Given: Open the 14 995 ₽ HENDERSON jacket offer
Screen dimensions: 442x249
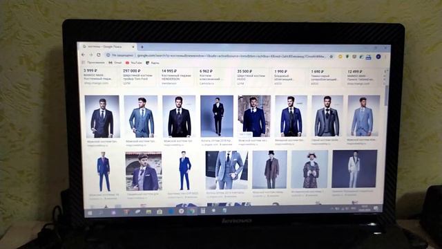Looking at the screenshot, I should 177,77.
